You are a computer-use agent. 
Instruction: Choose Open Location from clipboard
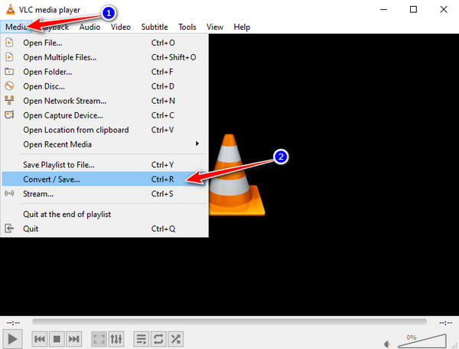104,130
